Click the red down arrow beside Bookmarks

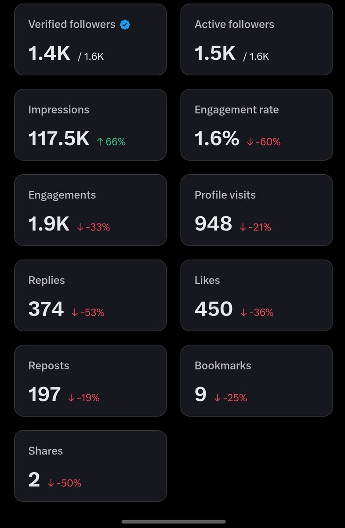[217, 398]
